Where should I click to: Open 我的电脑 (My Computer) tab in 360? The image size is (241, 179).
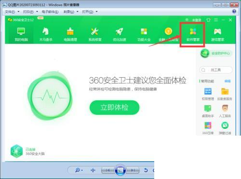21,34
